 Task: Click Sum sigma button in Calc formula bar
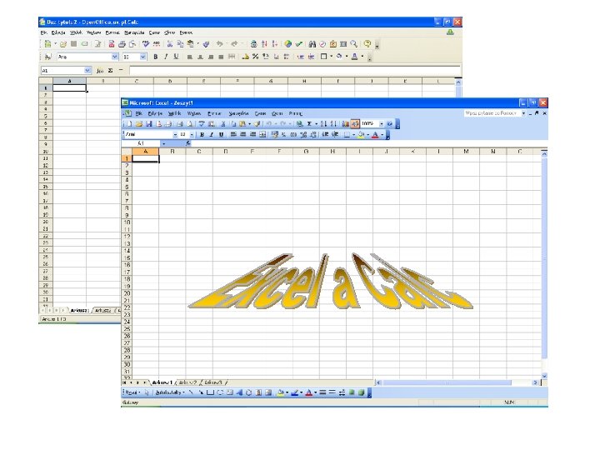pos(110,70)
